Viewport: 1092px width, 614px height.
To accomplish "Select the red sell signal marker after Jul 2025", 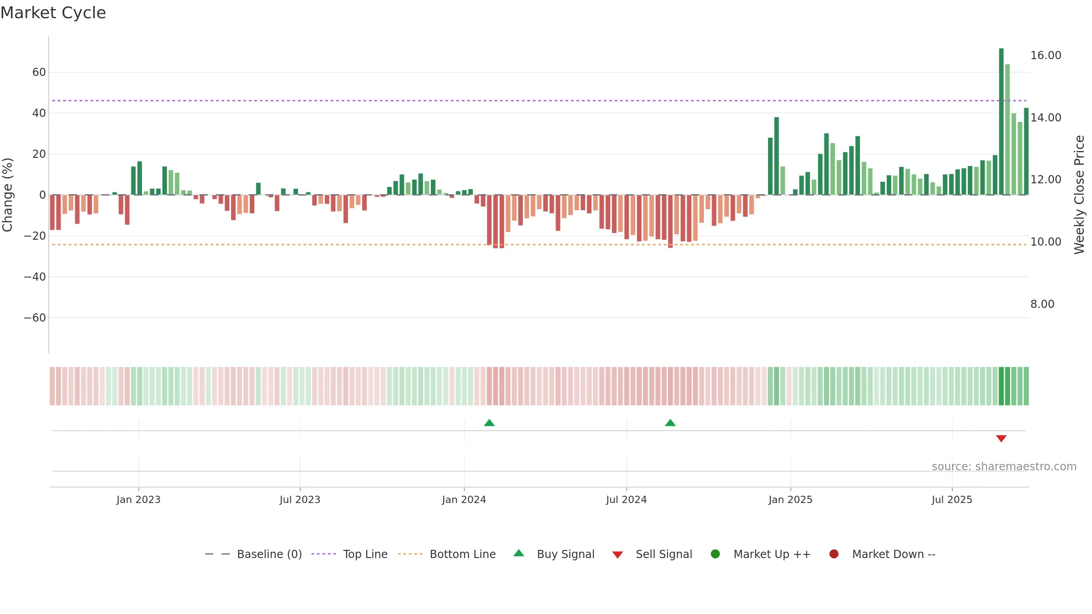I will 1001,438.
